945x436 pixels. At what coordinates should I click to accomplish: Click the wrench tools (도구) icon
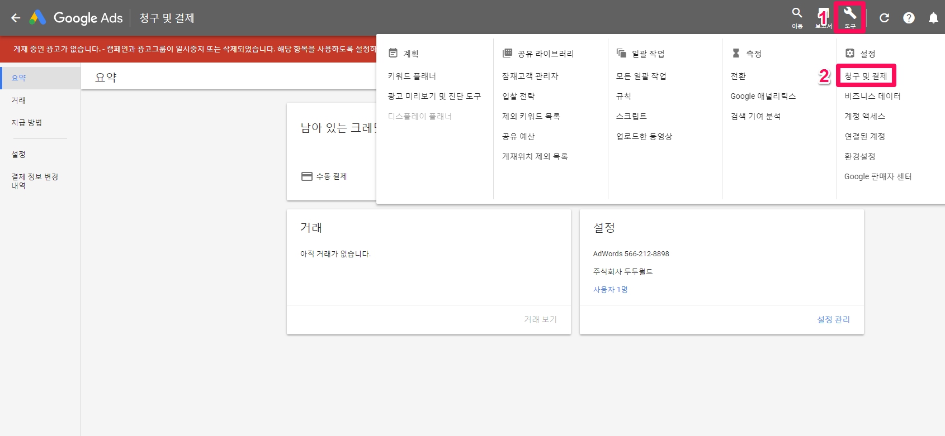[x=850, y=17]
